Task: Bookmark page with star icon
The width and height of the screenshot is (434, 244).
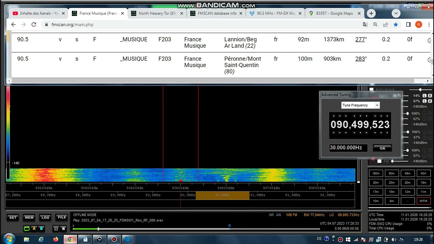Action: pos(396,24)
